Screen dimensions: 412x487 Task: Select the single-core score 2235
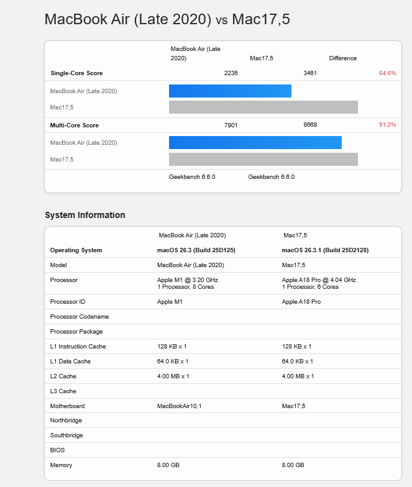click(x=231, y=73)
